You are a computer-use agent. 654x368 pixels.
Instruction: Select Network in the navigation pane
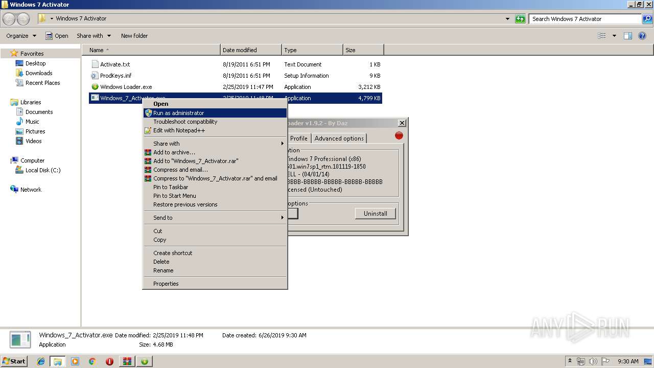(x=31, y=190)
